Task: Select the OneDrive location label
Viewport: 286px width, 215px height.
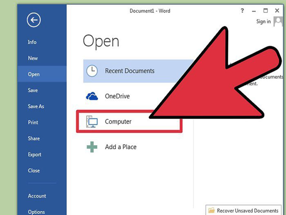Action: pos(117,96)
